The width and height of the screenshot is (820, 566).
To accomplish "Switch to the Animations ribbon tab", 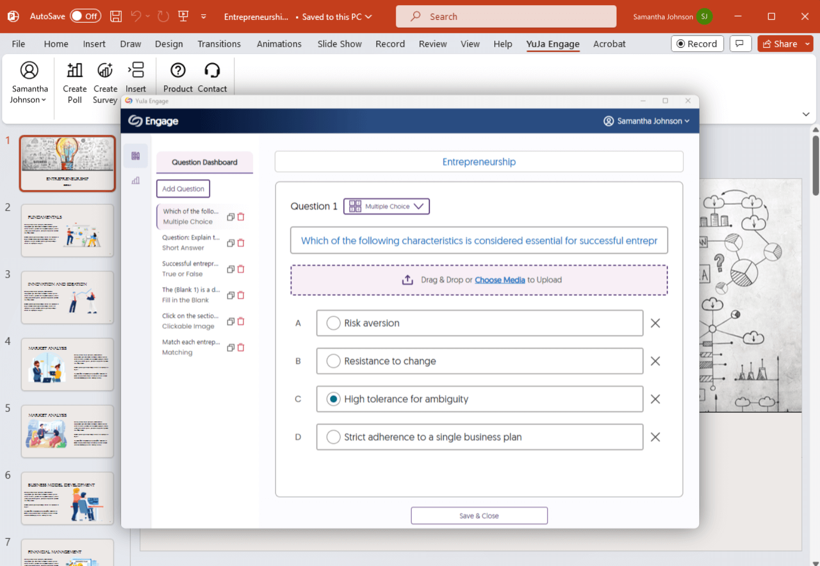I will point(278,44).
